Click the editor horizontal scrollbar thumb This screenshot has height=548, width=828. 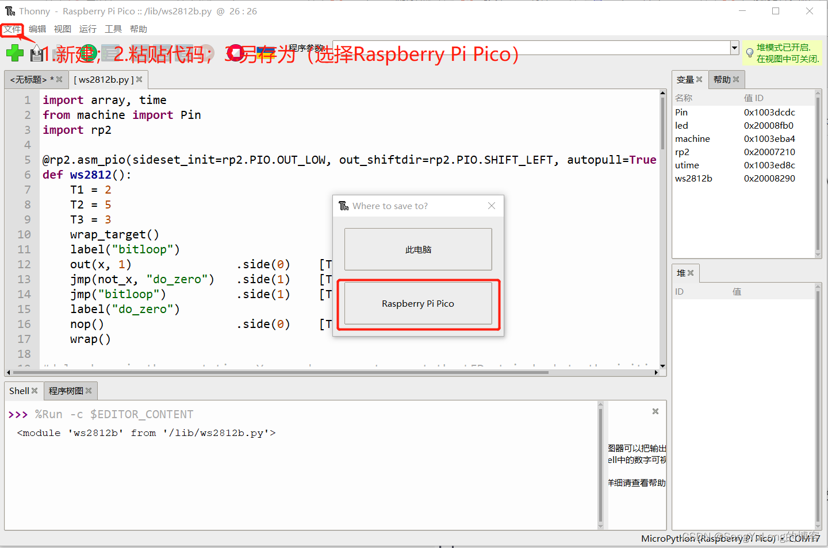[x=281, y=372]
